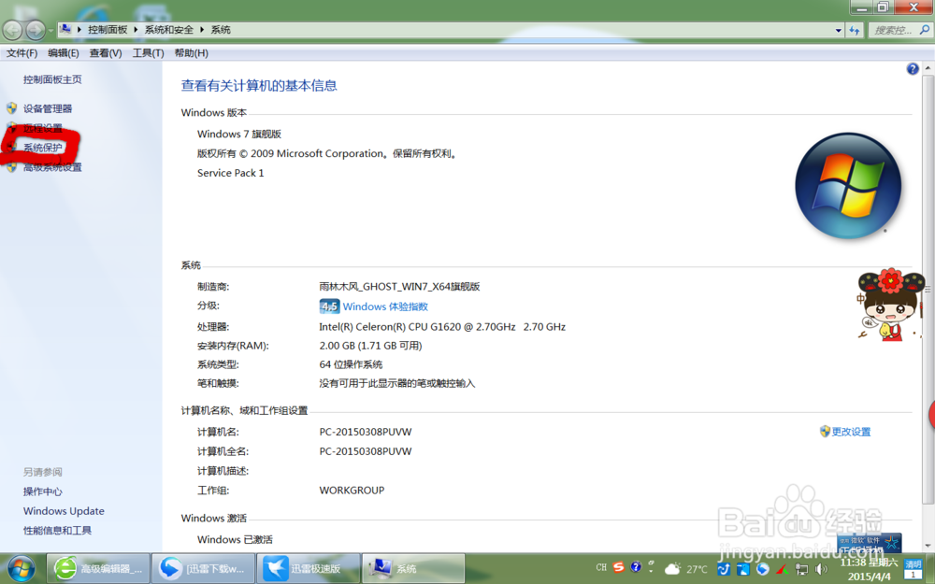
Task: Open 高级系统设置 in the sidebar
Action: click(x=52, y=167)
